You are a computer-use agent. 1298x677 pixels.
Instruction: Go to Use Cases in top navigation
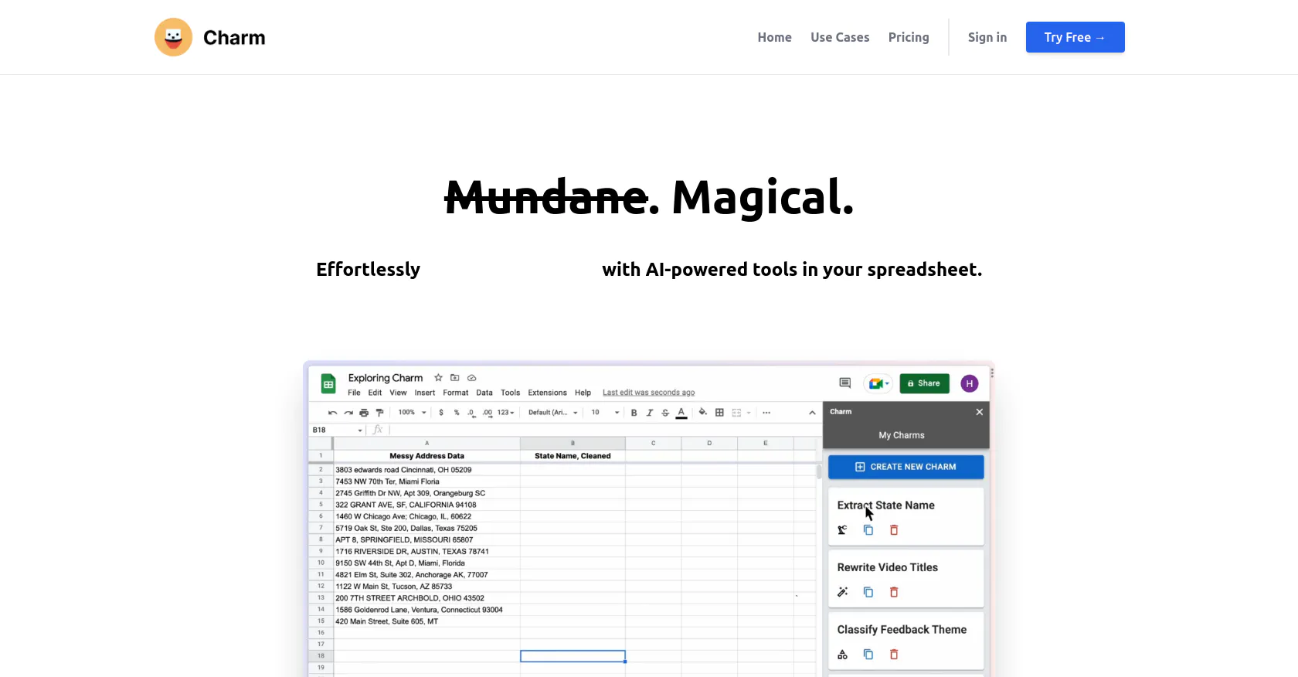pos(840,37)
